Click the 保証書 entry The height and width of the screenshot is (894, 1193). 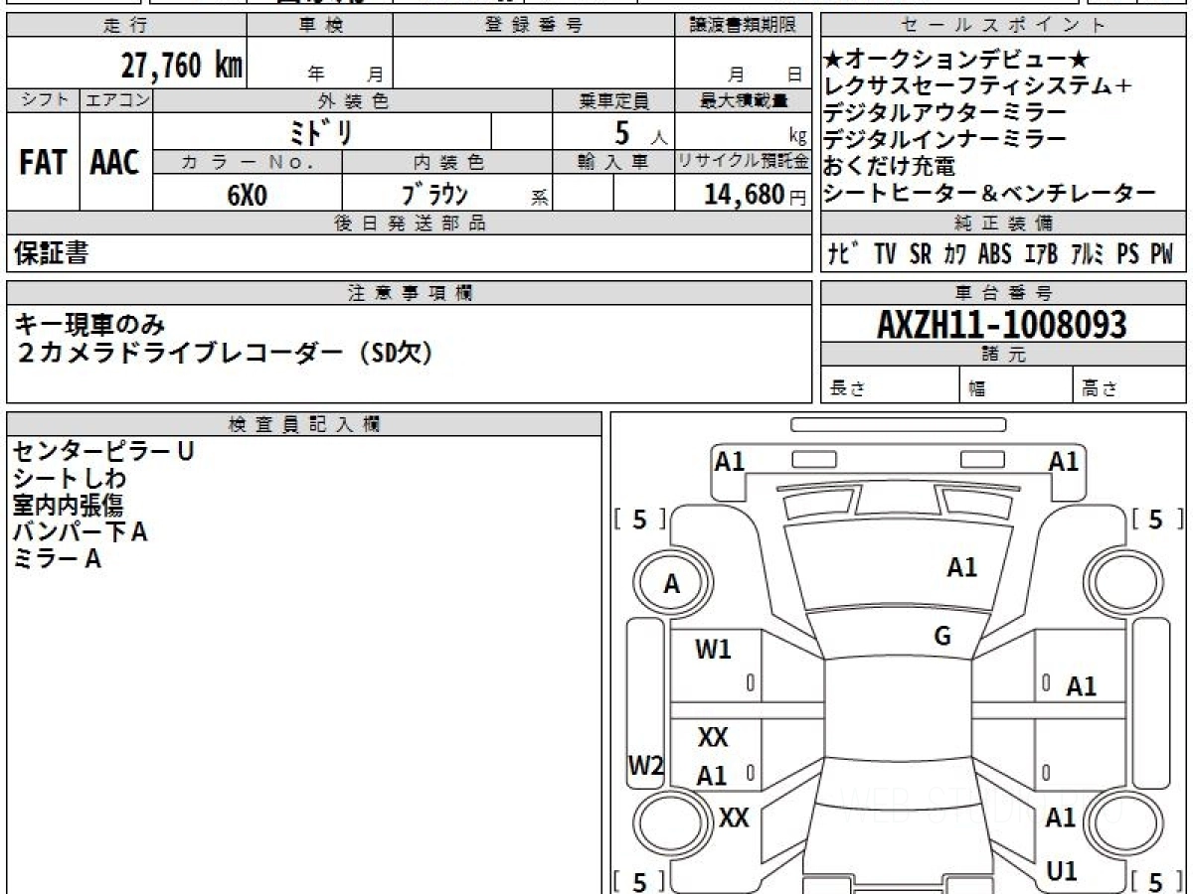(x=51, y=254)
